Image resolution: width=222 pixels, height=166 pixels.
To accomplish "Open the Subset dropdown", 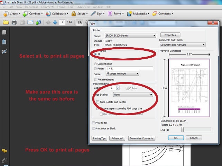I will pos(122,74).
